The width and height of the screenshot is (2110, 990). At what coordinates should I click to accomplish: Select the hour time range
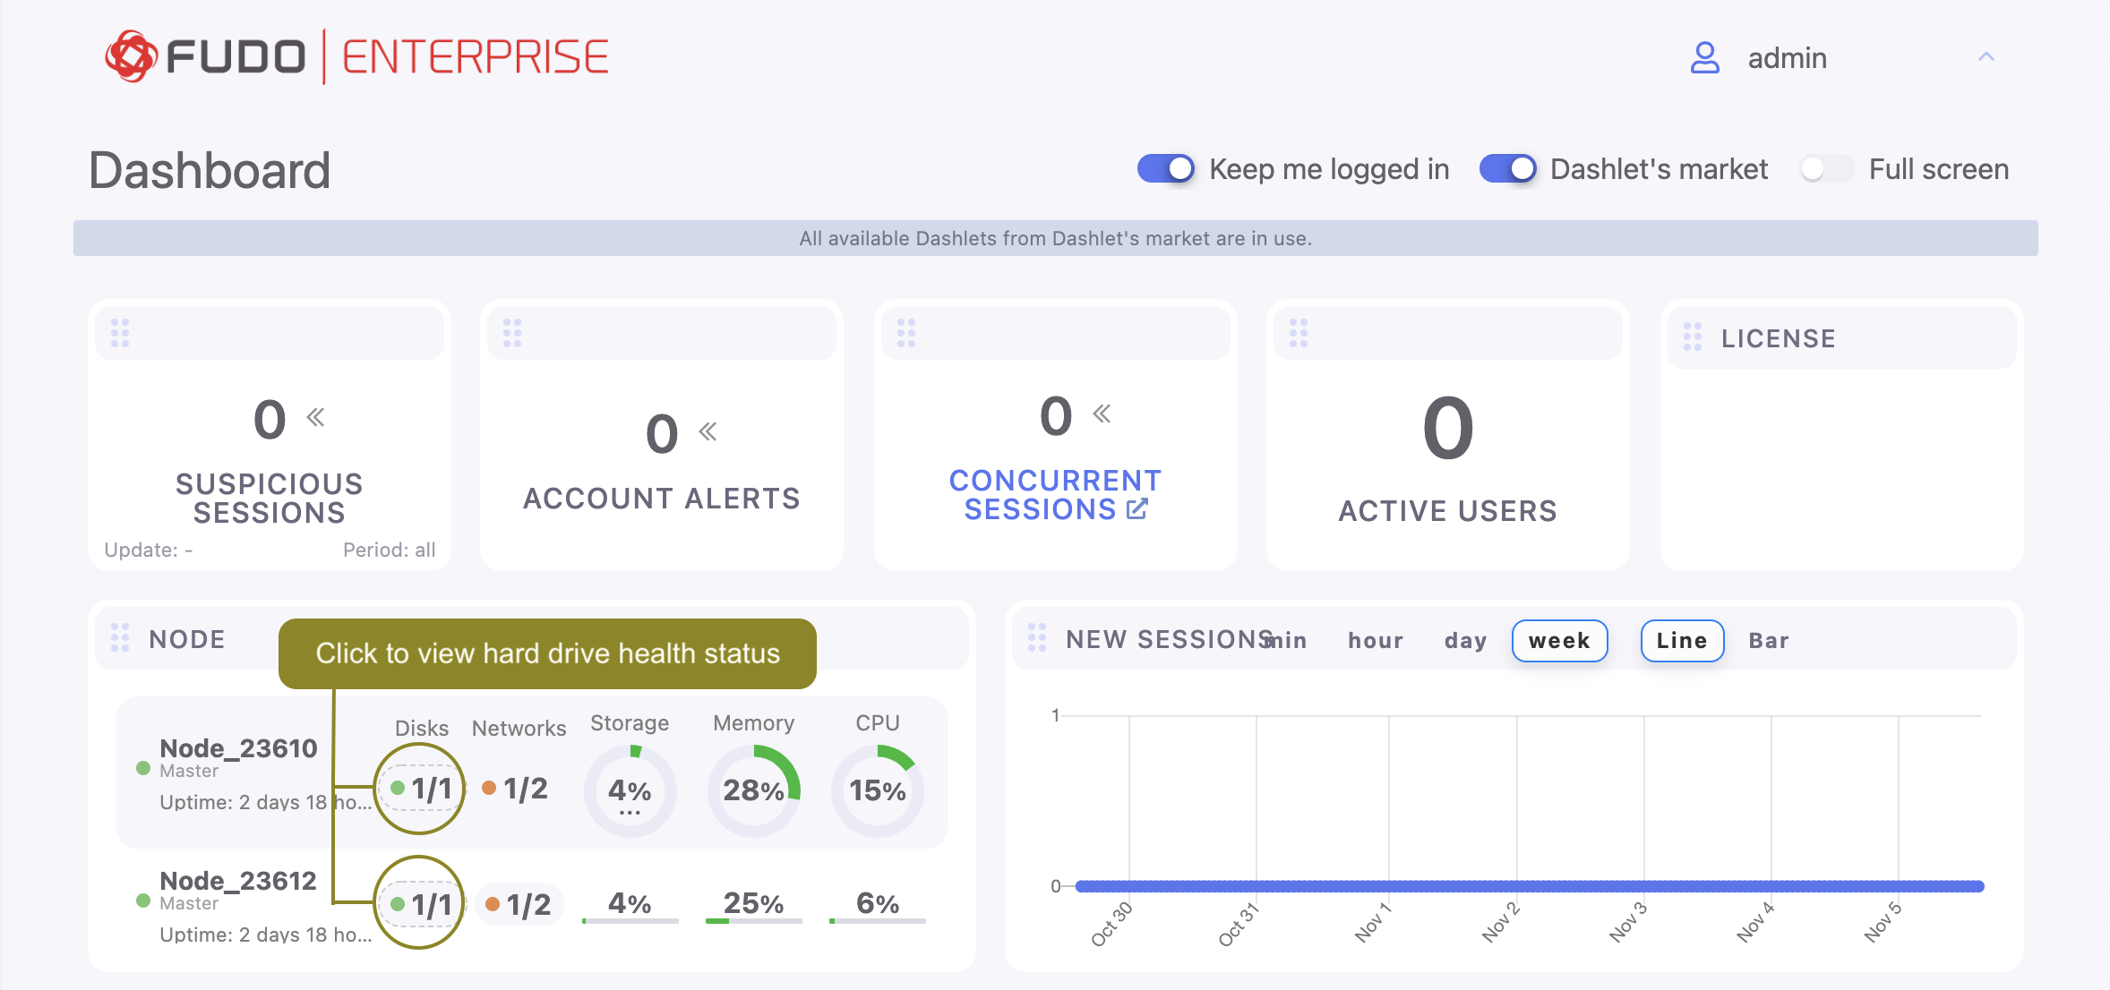click(1375, 641)
